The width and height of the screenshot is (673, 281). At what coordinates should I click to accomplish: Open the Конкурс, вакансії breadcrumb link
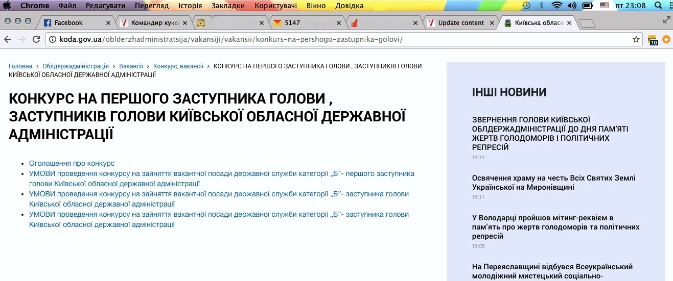pyautogui.click(x=178, y=66)
